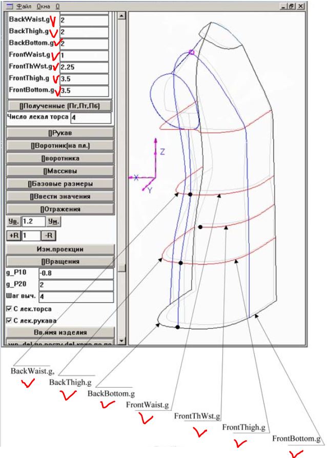Click the zoom factor field showing 1.2
This screenshot has height=458, width=327.
[x=34, y=222]
